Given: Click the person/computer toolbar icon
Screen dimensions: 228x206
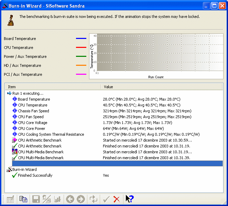Looking at the screenshot, I should tap(47, 199).
